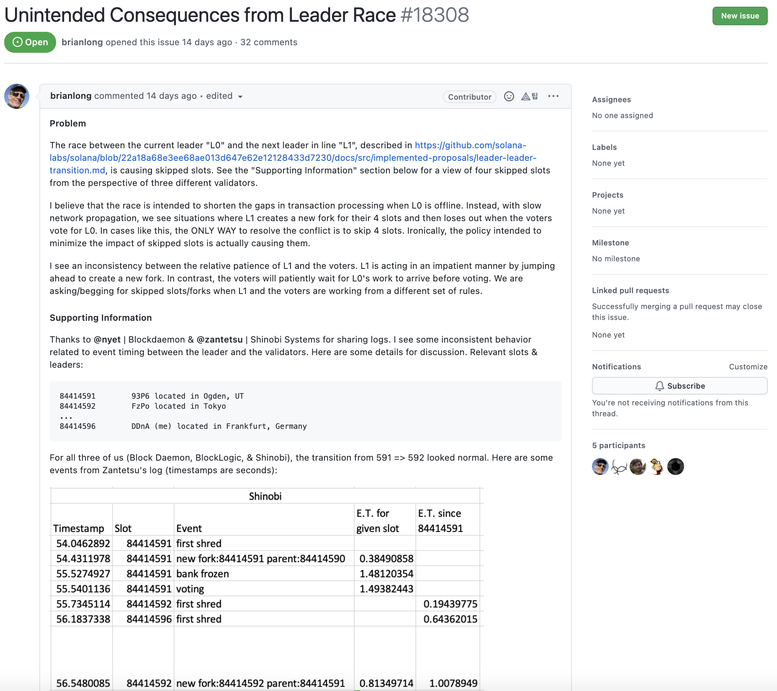The width and height of the screenshot is (777, 691).
Task: Click the Shinobi table title
Action: (265, 496)
